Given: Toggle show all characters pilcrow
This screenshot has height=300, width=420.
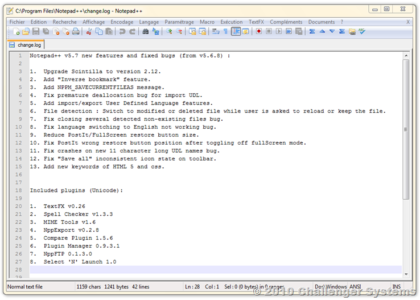Looking at the screenshot, I should [225, 32].
